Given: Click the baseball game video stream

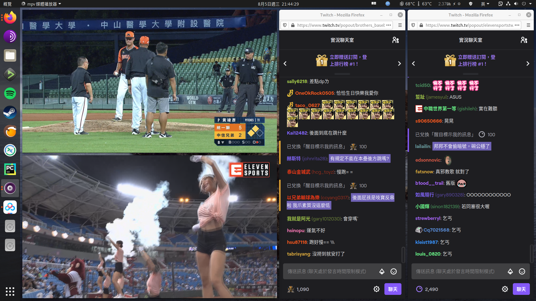Looking at the screenshot, I should (x=150, y=81).
